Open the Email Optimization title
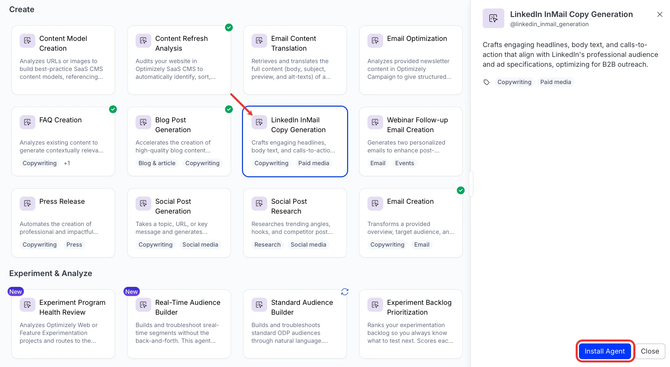 [x=417, y=39]
